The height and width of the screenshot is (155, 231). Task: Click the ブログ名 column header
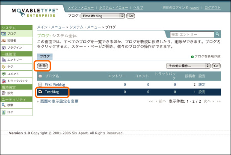tap(52, 76)
